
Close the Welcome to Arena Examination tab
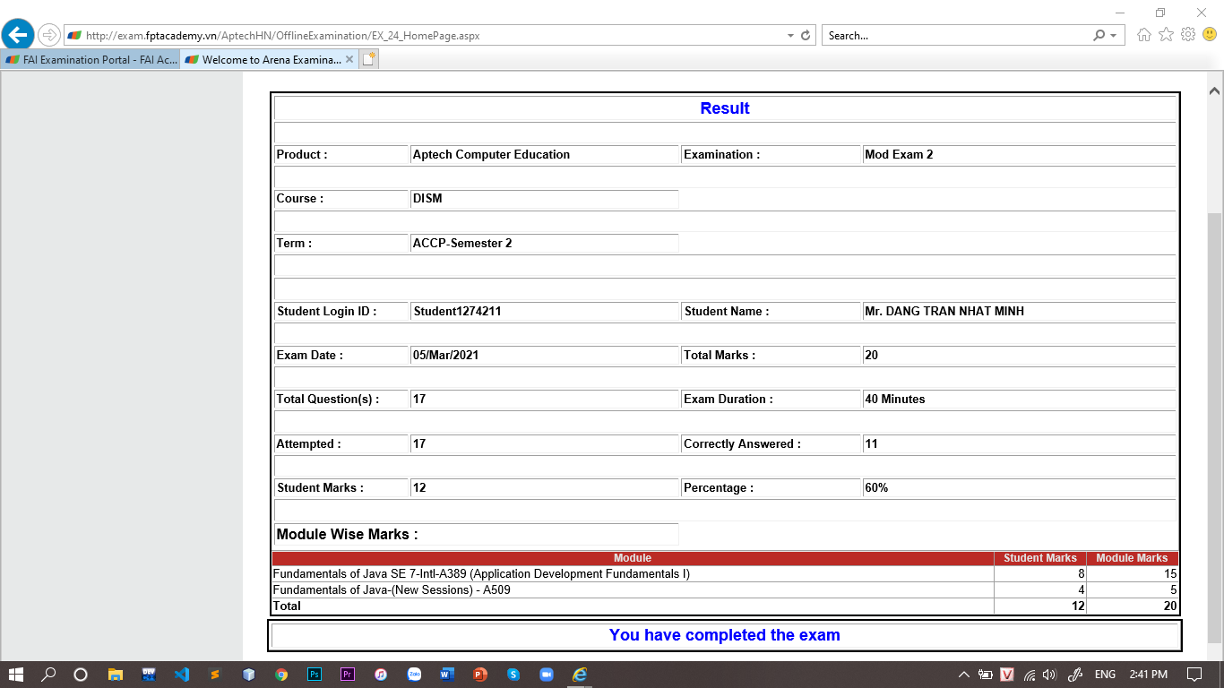tap(349, 60)
